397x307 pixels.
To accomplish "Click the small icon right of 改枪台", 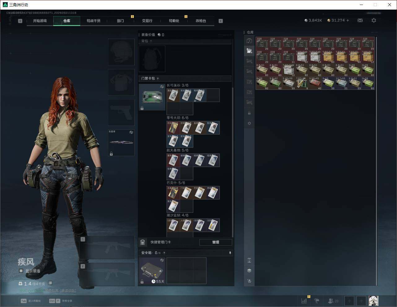I will [221, 21].
